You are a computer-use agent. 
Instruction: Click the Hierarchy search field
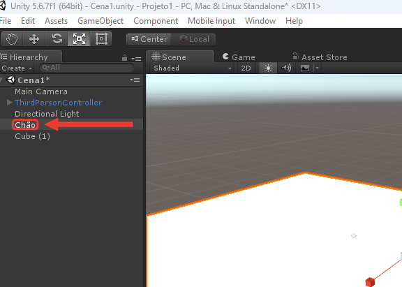(87, 68)
